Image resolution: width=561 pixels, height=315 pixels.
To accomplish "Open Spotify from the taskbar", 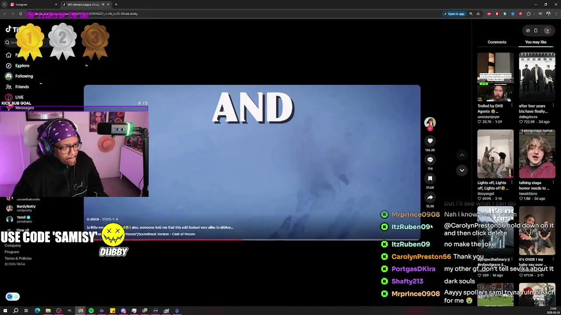I will coord(91,311).
